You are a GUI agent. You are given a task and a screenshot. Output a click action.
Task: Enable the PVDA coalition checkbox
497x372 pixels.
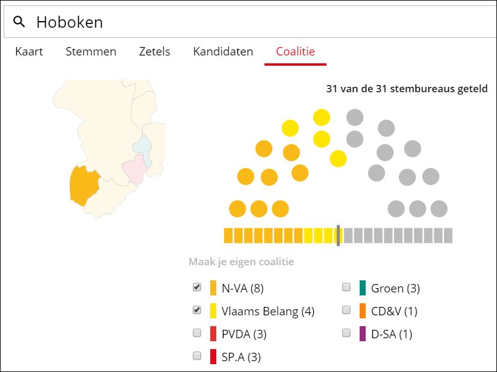coord(197,333)
